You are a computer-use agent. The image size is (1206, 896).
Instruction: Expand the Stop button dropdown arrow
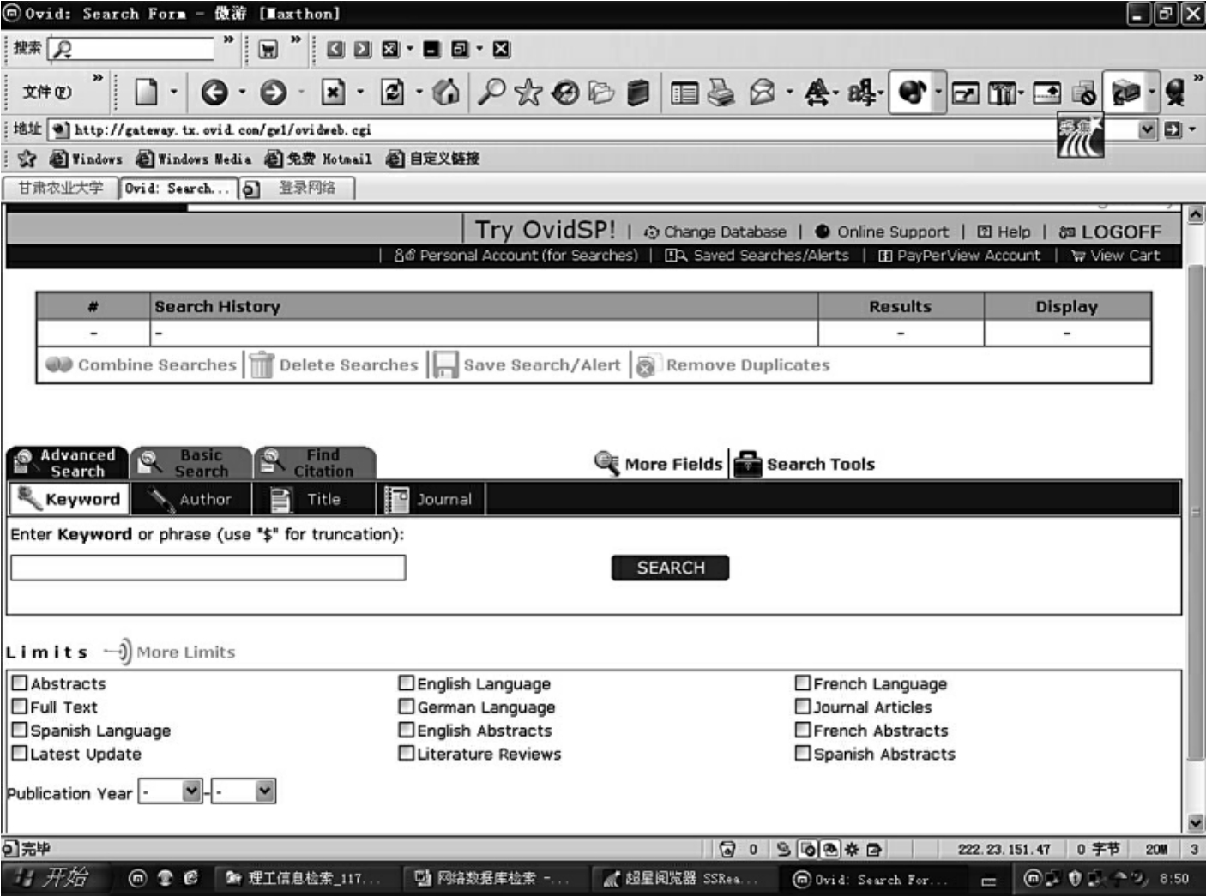pos(360,92)
